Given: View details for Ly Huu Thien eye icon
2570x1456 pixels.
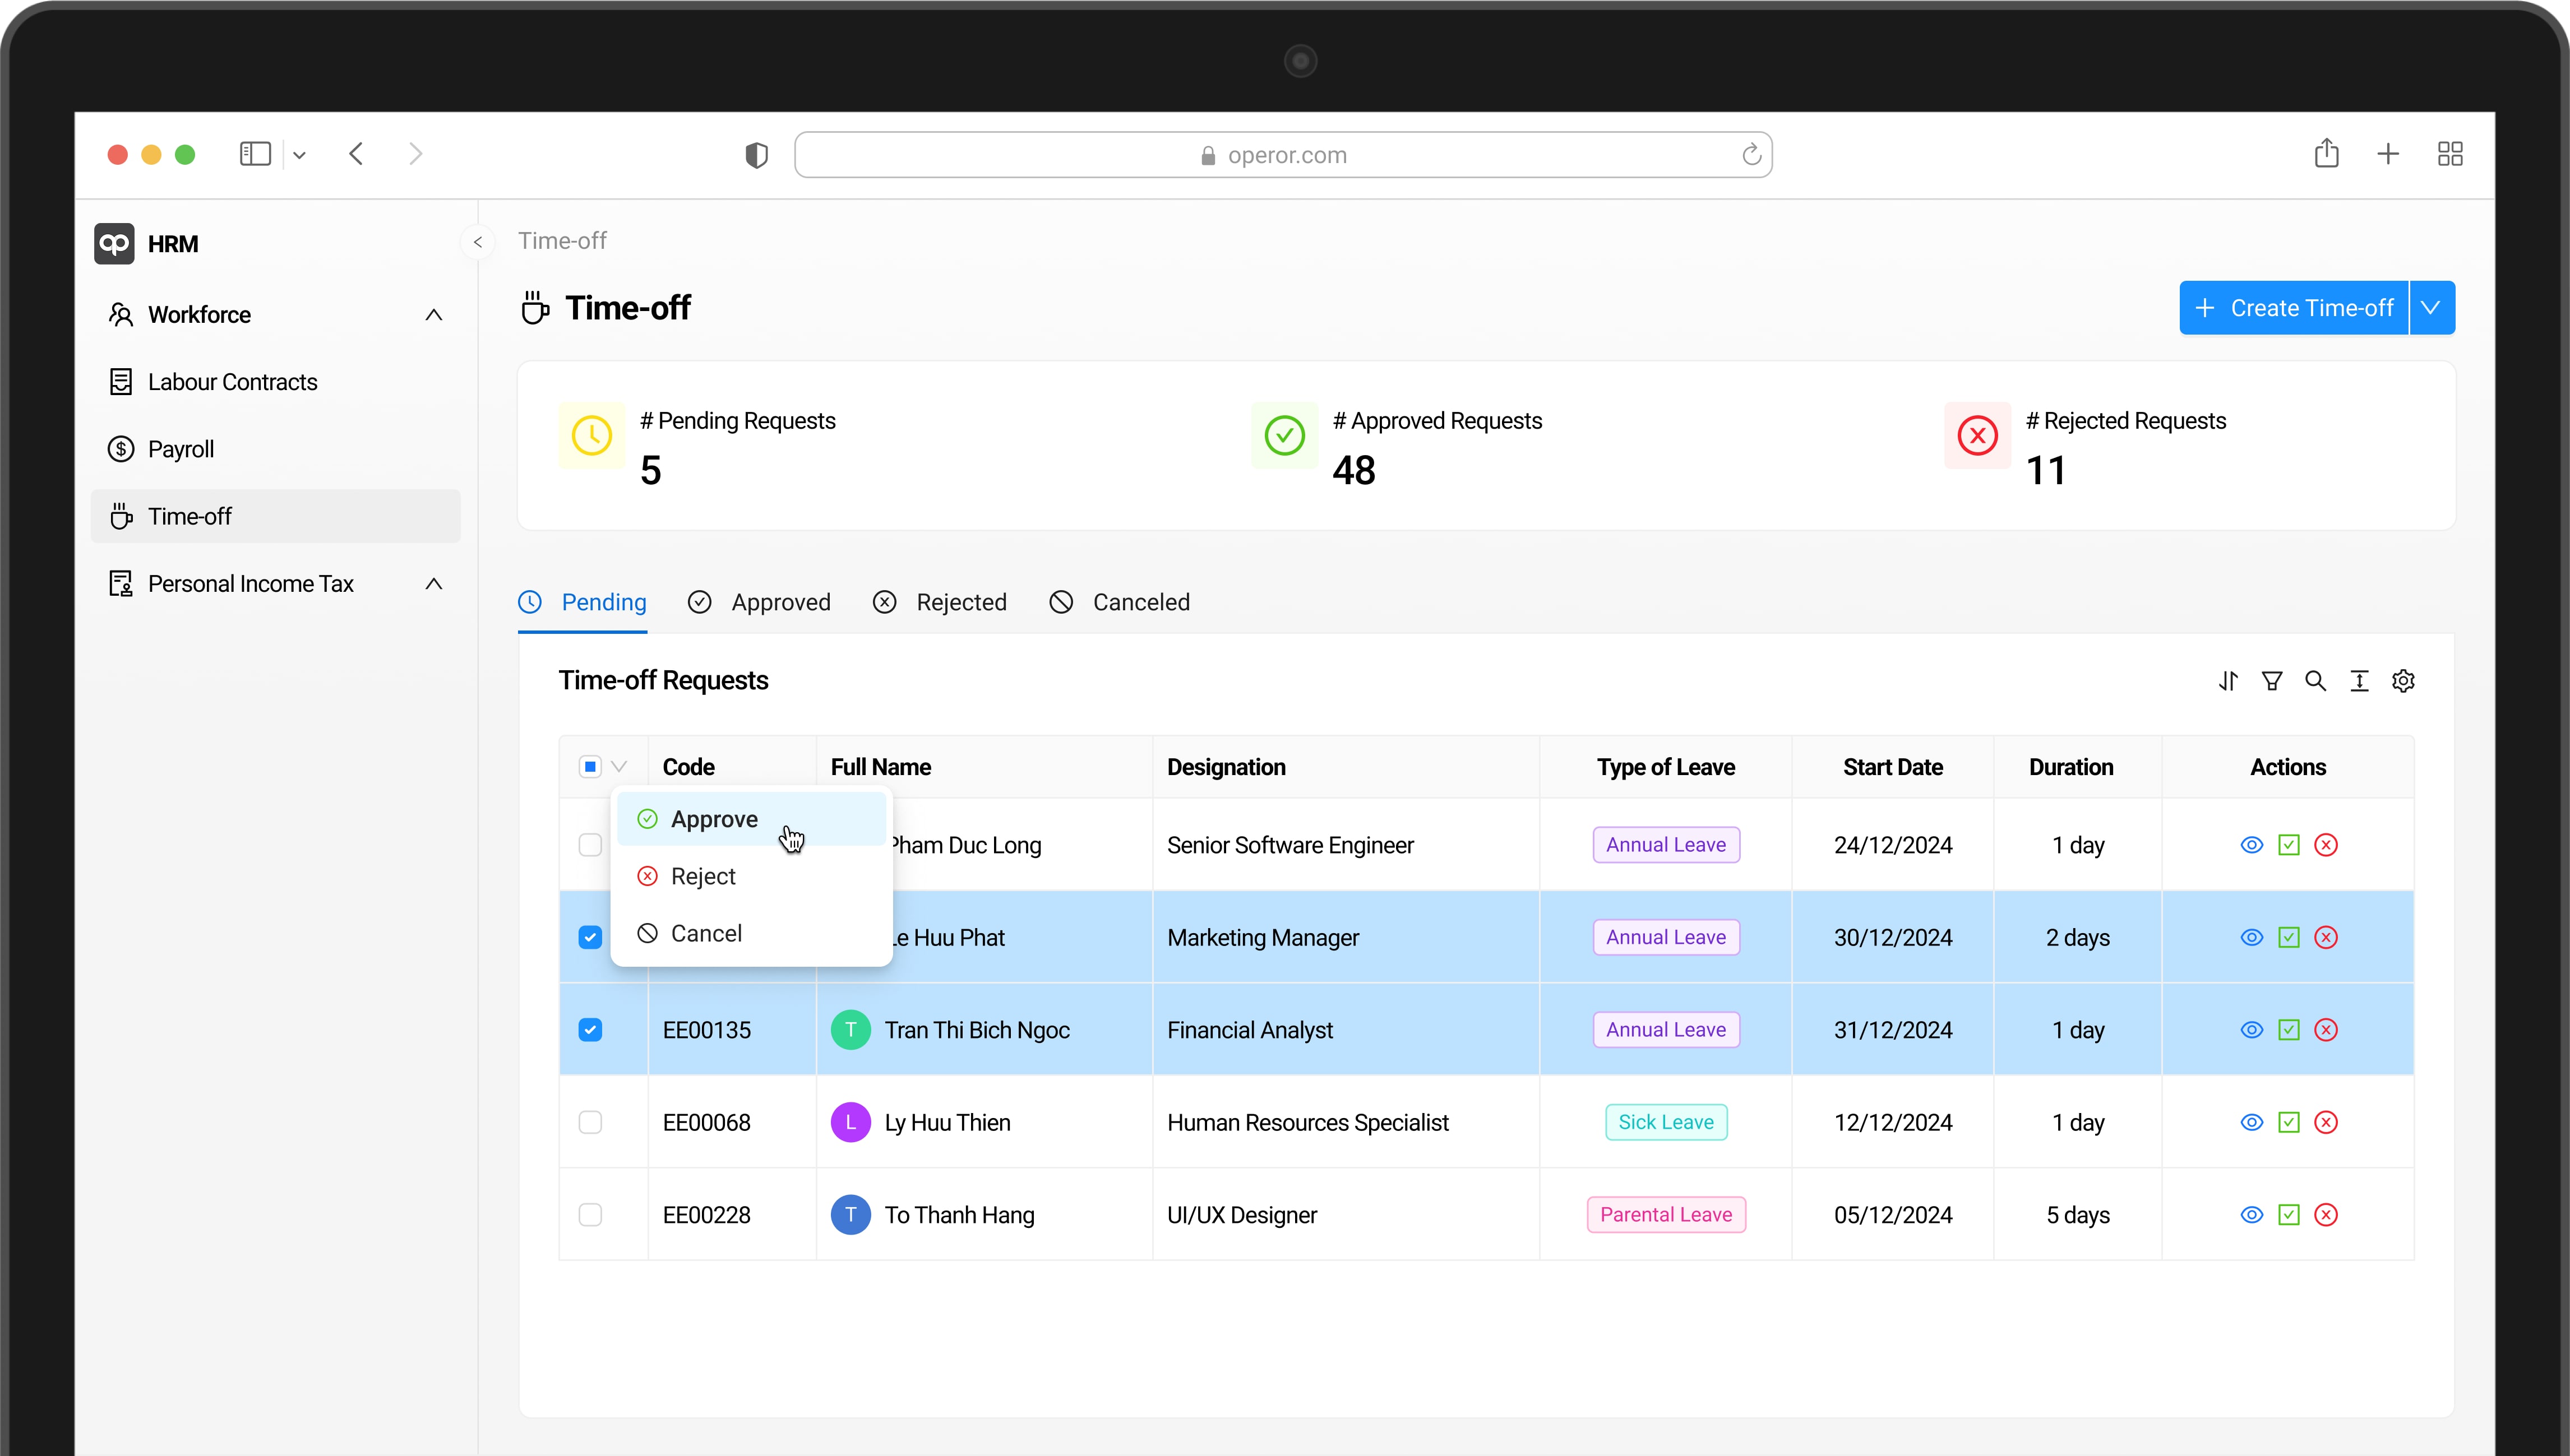Looking at the screenshot, I should coord(2251,1122).
